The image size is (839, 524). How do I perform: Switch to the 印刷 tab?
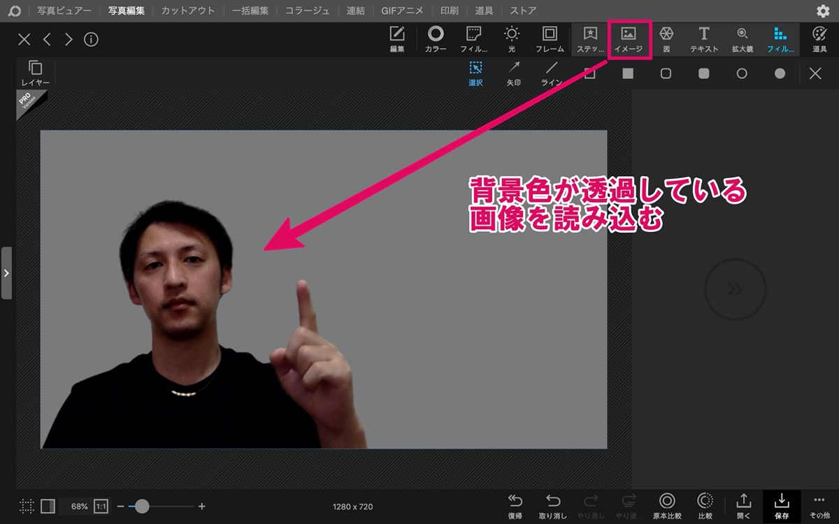click(x=450, y=11)
